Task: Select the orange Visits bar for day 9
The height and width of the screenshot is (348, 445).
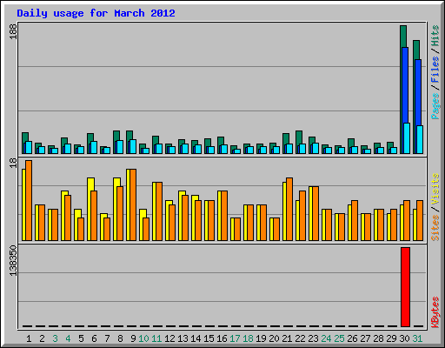Action: pyautogui.click(x=133, y=204)
